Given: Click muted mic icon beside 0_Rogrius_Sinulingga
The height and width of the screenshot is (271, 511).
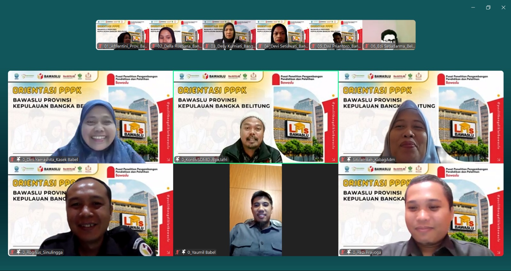Looking at the screenshot, I should pyautogui.click(x=12, y=252).
